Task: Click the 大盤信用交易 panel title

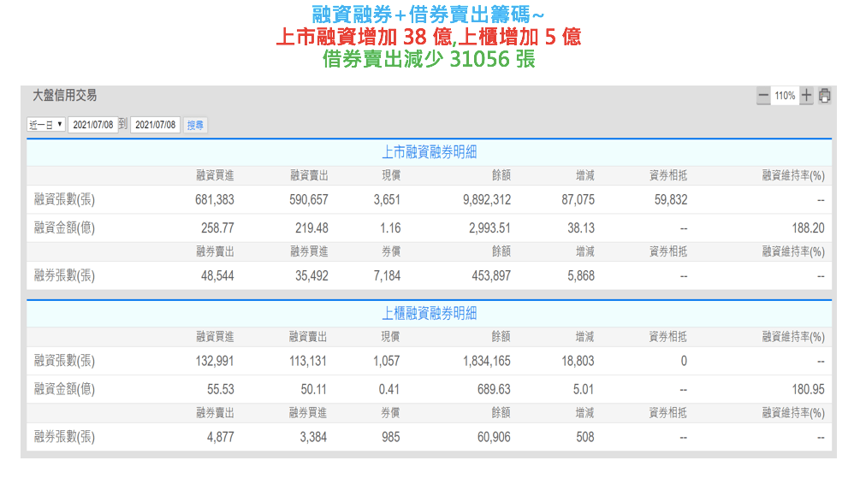Action: (x=64, y=96)
